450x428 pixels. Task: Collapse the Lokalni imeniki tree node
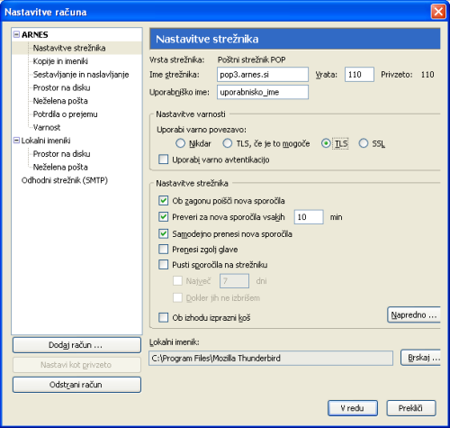tap(16, 141)
